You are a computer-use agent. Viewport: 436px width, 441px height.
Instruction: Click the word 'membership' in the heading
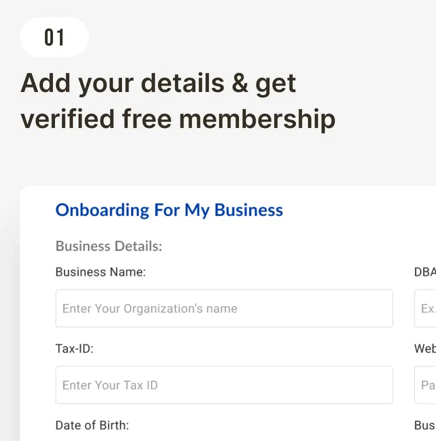click(257, 119)
